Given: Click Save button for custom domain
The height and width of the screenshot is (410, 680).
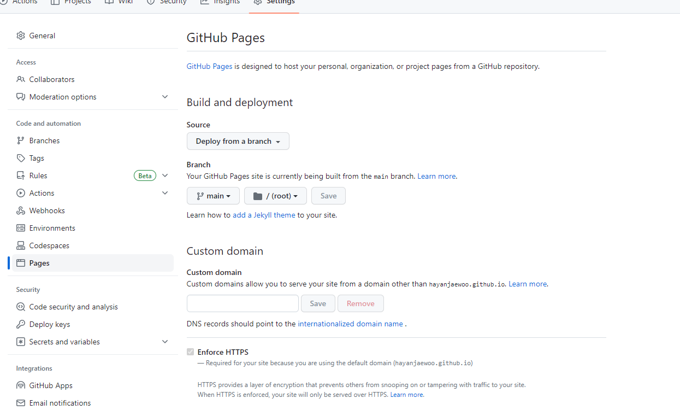Looking at the screenshot, I should [x=318, y=303].
